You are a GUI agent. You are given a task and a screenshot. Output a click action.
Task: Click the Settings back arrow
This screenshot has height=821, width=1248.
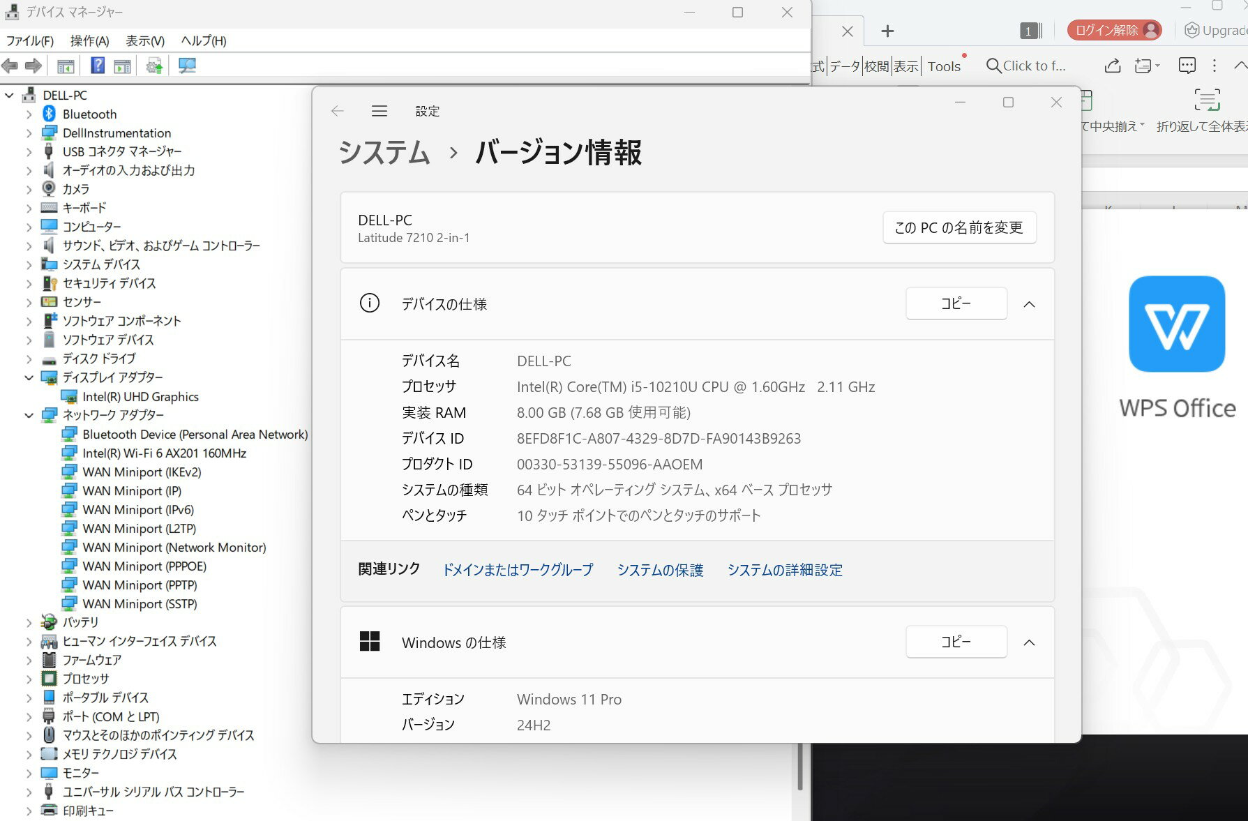pos(338,111)
